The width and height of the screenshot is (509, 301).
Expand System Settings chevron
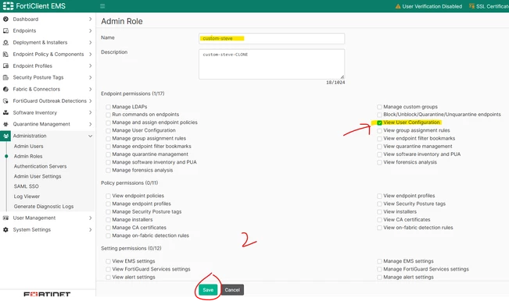(x=90, y=229)
